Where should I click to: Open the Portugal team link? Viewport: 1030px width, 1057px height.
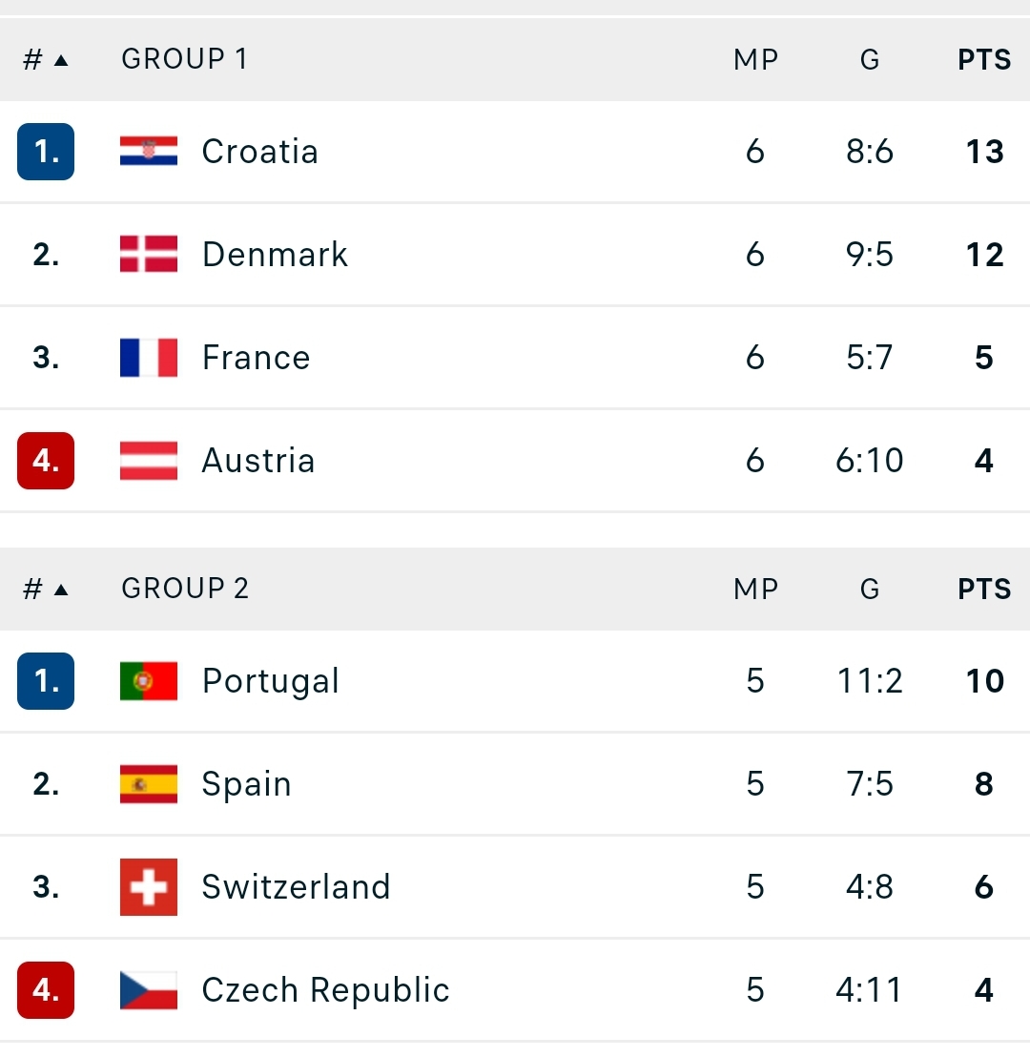coord(270,681)
